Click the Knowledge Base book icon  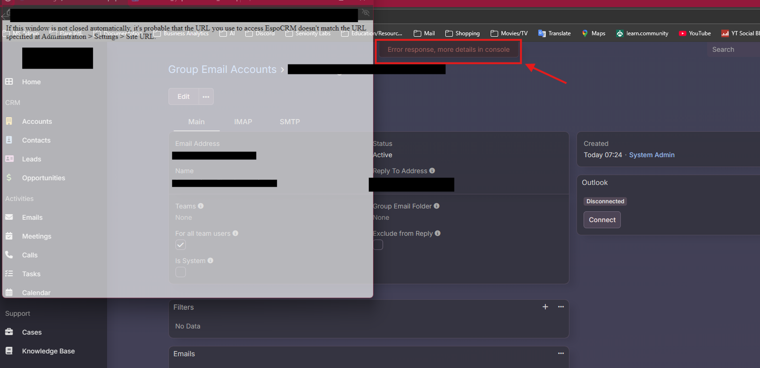[9, 351]
